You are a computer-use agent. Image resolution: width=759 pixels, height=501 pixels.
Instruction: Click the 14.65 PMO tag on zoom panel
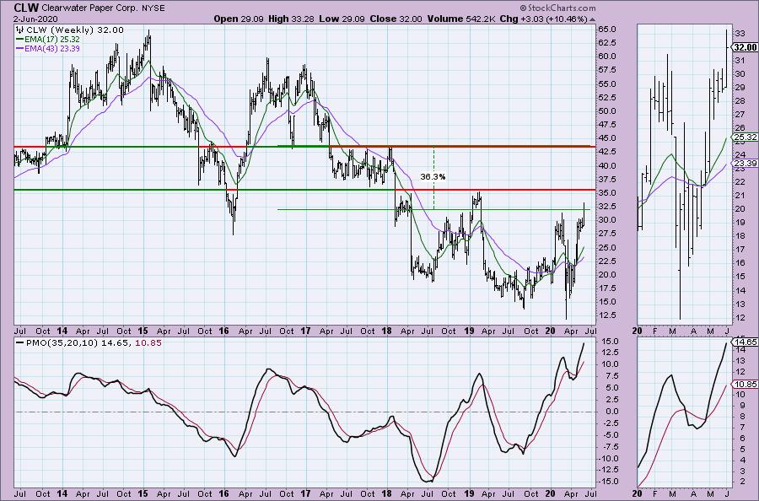(x=746, y=342)
